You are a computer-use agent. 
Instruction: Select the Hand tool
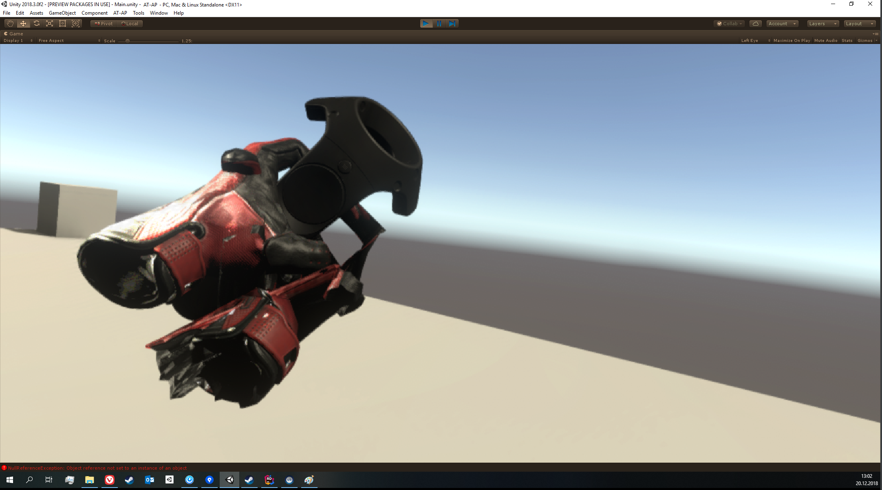tap(10, 24)
